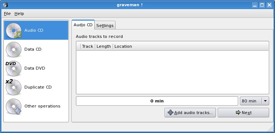Open the File menu
This screenshot has height=133, width=275.
pos(7,13)
